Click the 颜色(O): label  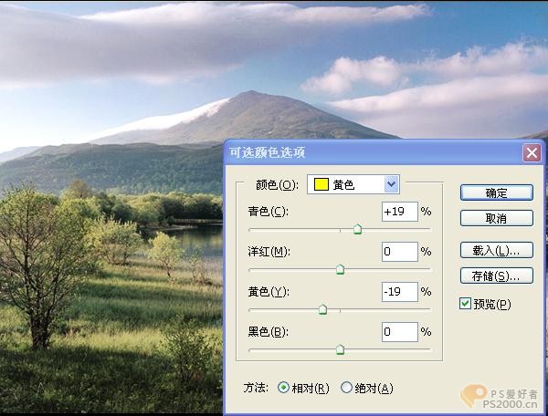click(277, 184)
